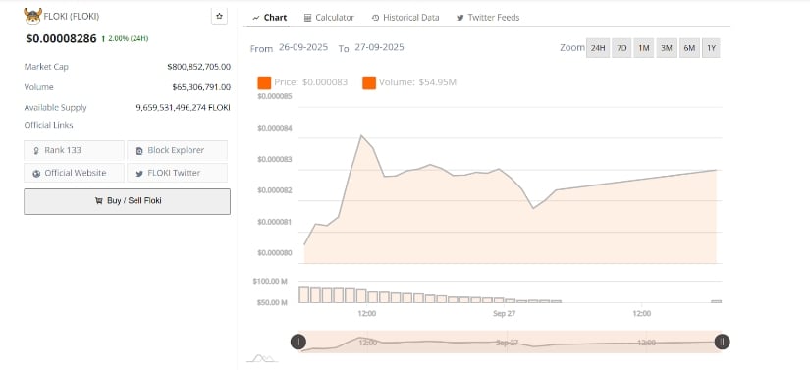810x370 pixels.
Task: Toggle the Price series legend swatch
Action: 264,82
